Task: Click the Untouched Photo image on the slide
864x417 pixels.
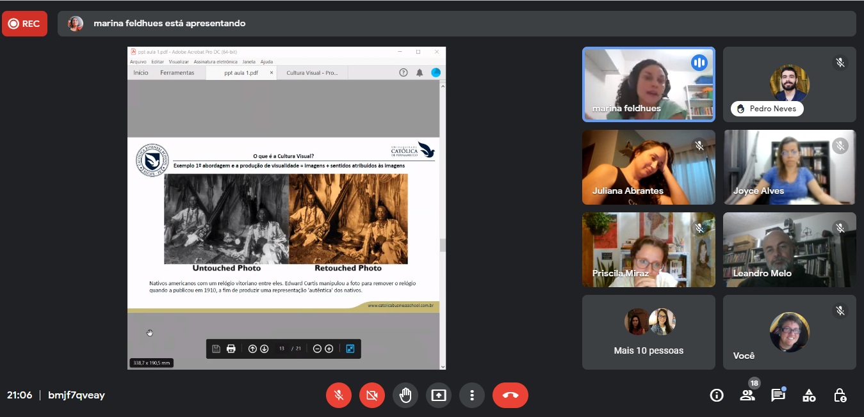Action: tap(227, 219)
